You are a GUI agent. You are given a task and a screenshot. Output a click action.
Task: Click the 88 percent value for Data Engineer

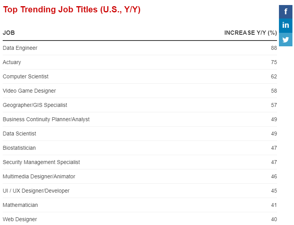(x=274, y=48)
